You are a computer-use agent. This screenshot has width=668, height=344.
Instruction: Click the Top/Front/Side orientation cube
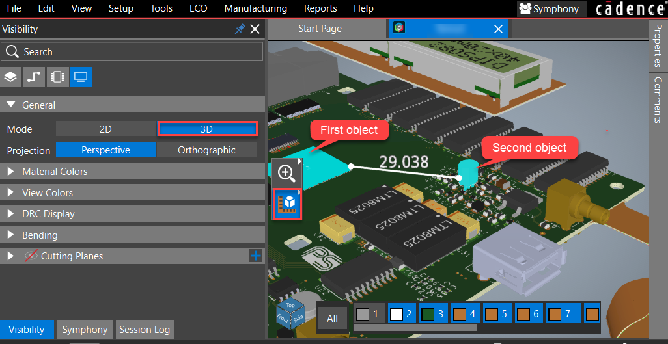[290, 315]
